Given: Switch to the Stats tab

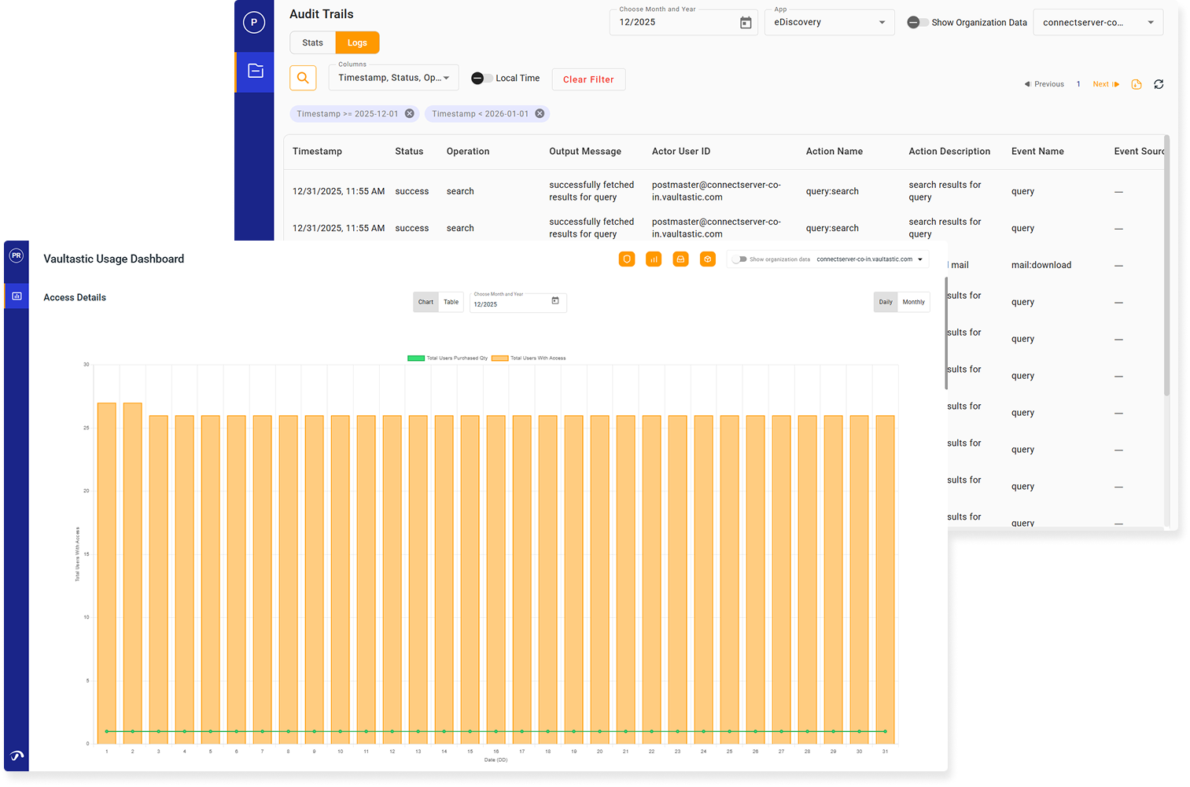Looking at the screenshot, I should [312, 43].
